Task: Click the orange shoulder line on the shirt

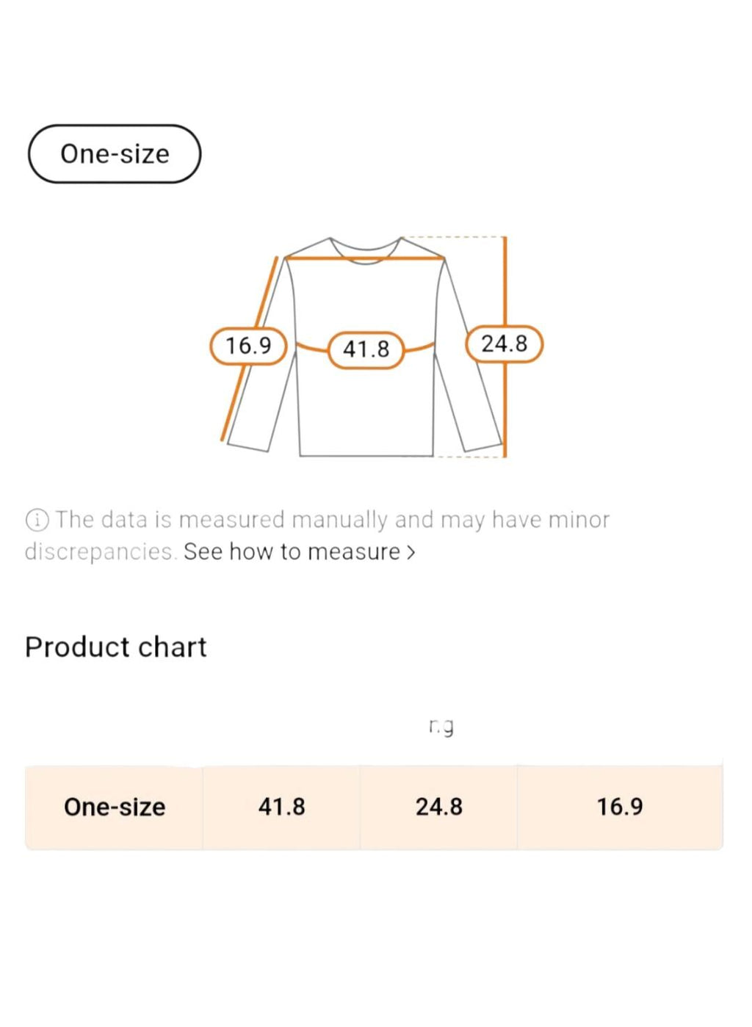Action: (365, 258)
